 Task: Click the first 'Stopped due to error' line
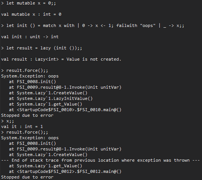27,115
